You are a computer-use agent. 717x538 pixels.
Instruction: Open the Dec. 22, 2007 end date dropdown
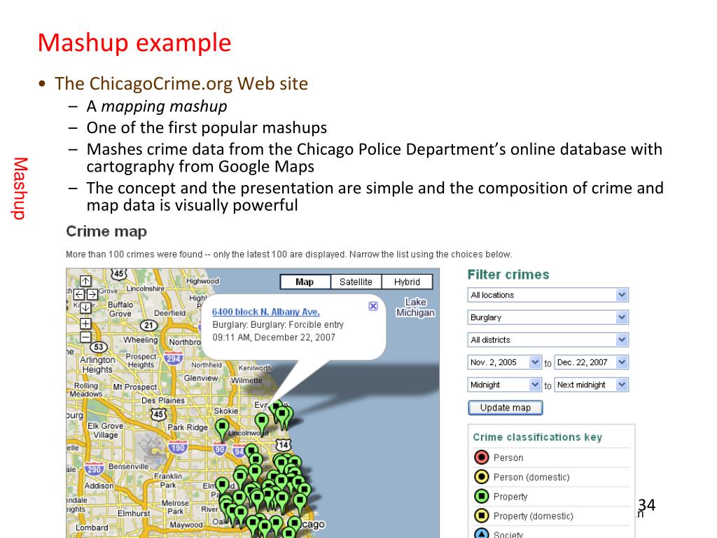click(592, 362)
